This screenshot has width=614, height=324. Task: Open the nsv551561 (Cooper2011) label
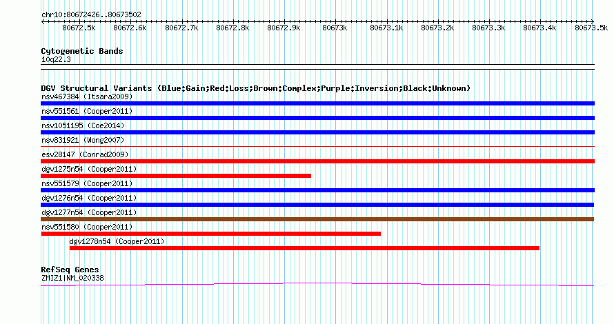coord(87,111)
